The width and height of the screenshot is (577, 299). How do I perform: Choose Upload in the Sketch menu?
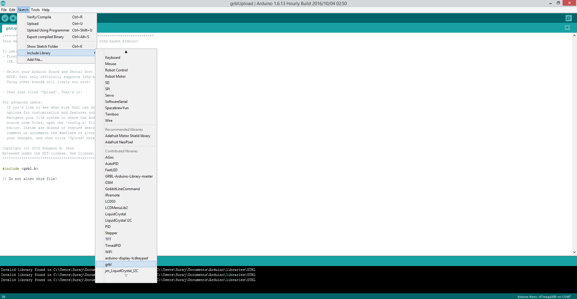[x=57, y=24]
